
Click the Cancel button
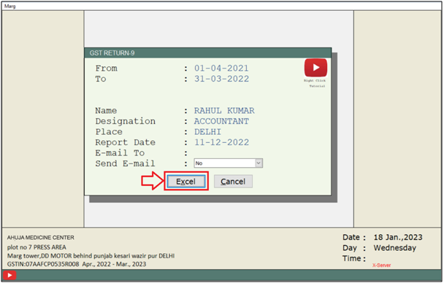tap(233, 181)
